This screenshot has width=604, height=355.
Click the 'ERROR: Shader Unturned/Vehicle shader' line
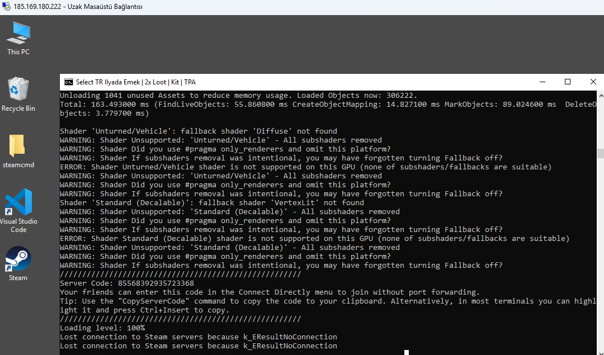point(306,167)
